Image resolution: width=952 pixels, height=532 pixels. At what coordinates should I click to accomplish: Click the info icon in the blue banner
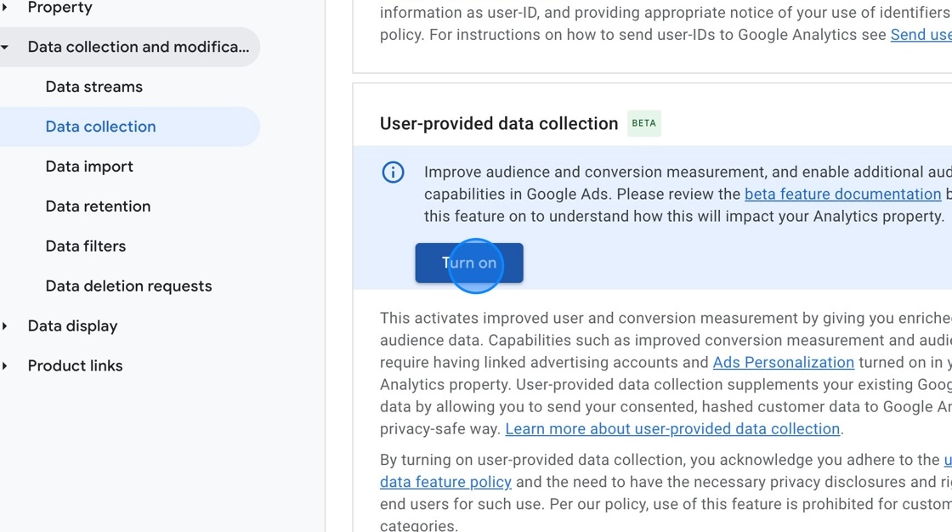point(392,173)
